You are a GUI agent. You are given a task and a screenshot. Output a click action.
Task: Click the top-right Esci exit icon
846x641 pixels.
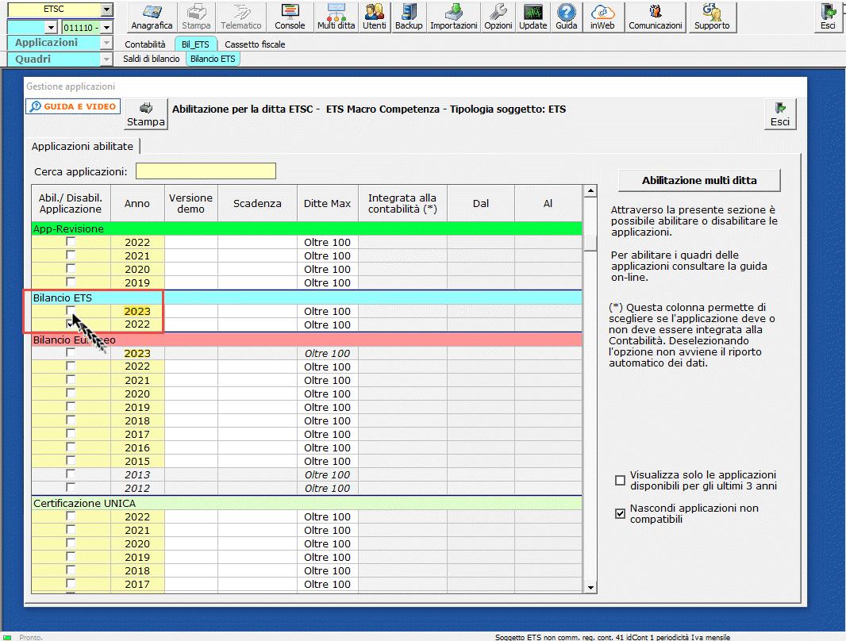click(828, 17)
